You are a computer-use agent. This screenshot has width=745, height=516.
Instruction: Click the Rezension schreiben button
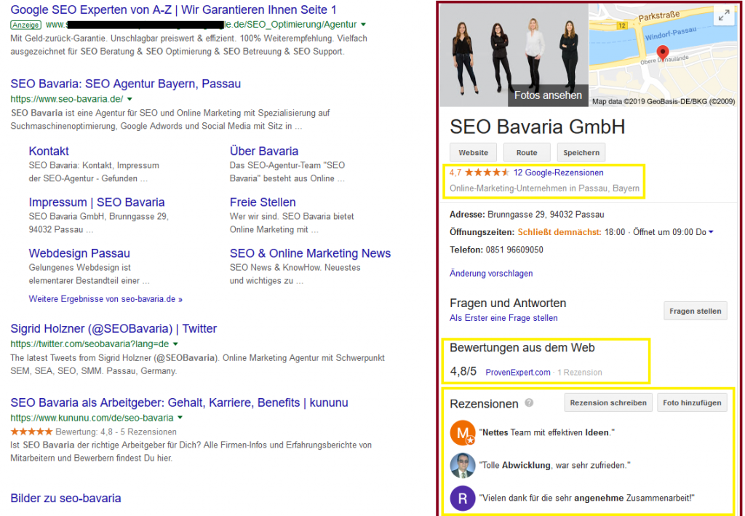coord(608,402)
